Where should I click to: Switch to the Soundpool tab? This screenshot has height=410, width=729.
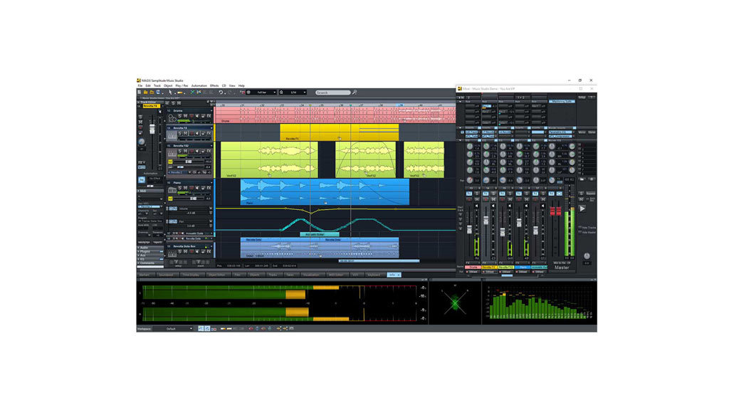168,275
